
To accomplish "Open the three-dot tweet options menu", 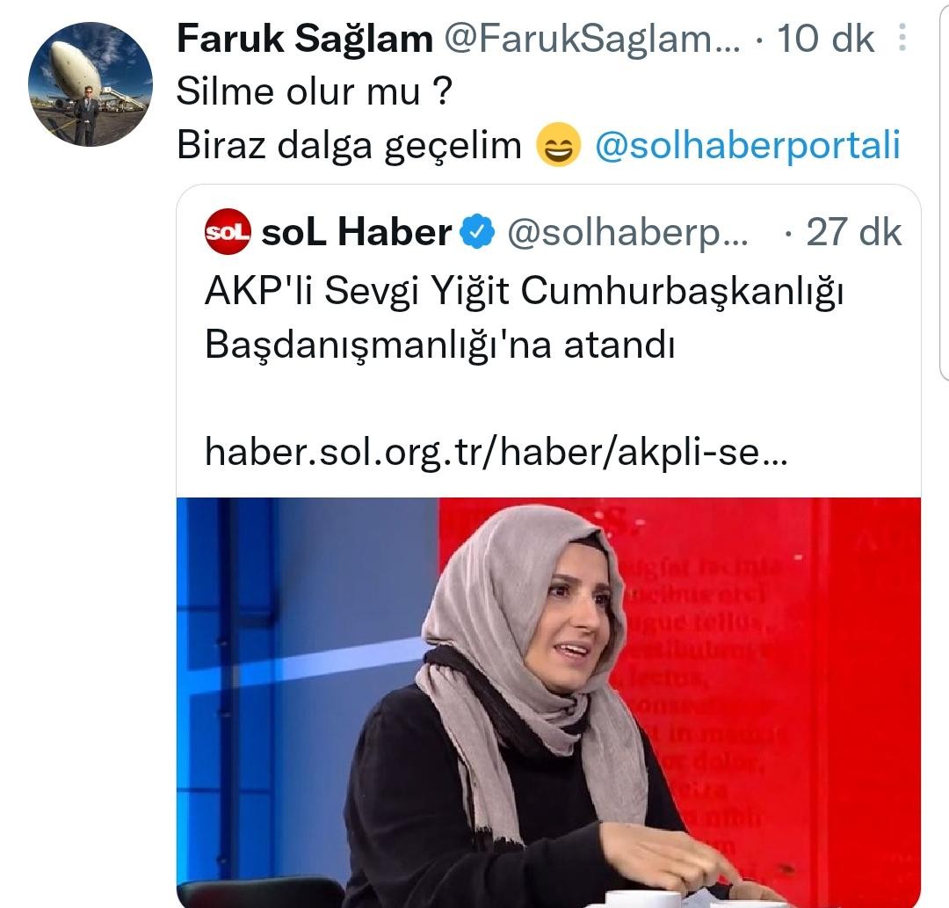I will (902, 38).
